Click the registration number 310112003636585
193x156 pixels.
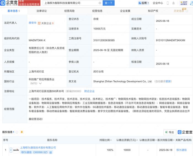coord(104,40)
